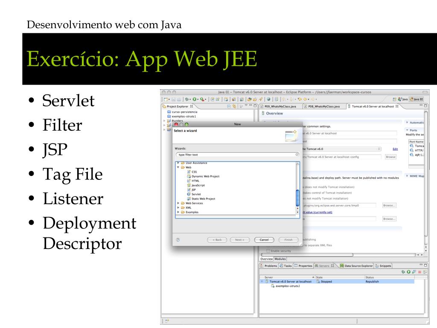
Task: Click the Publish to server icon
Action: [x=414, y=272]
